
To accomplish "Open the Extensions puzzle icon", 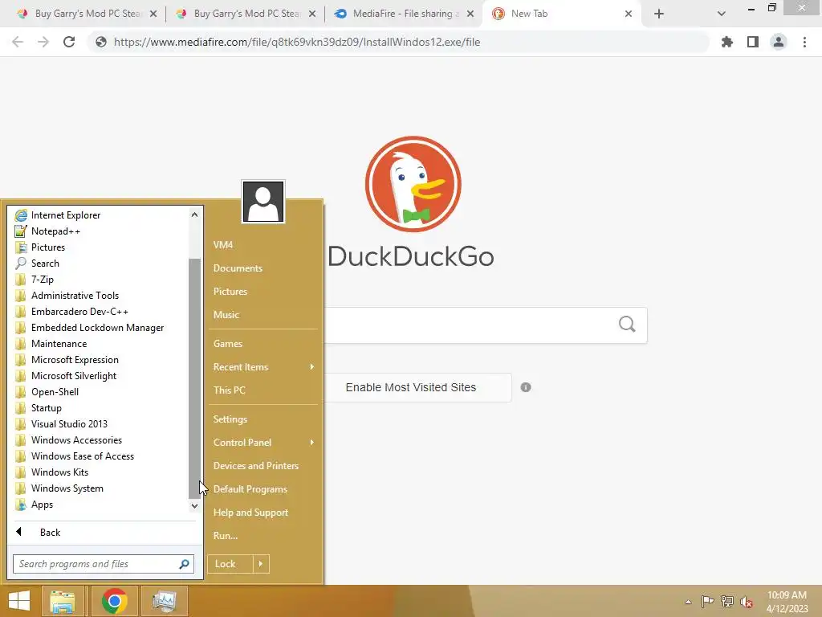I will pyautogui.click(x=727, y=42).
